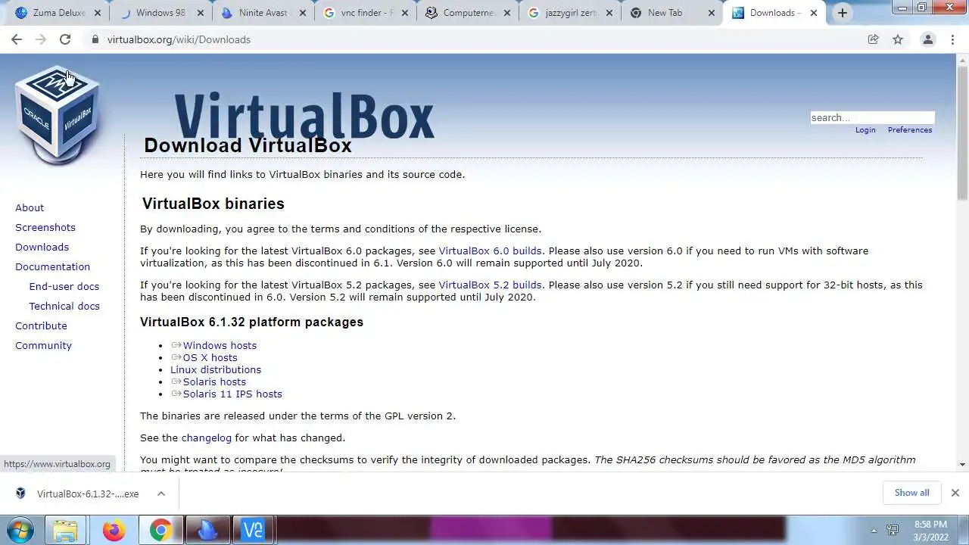The image size is (969, 545).
Task: Click the blue flame taskbar icon
Action: (x=207, y=530)
